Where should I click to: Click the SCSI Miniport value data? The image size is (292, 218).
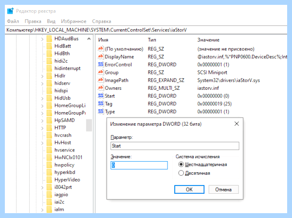pos(212,72)
